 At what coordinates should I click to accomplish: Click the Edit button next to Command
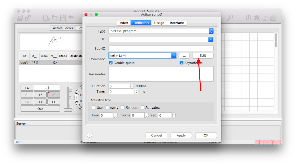coord(203,55)
